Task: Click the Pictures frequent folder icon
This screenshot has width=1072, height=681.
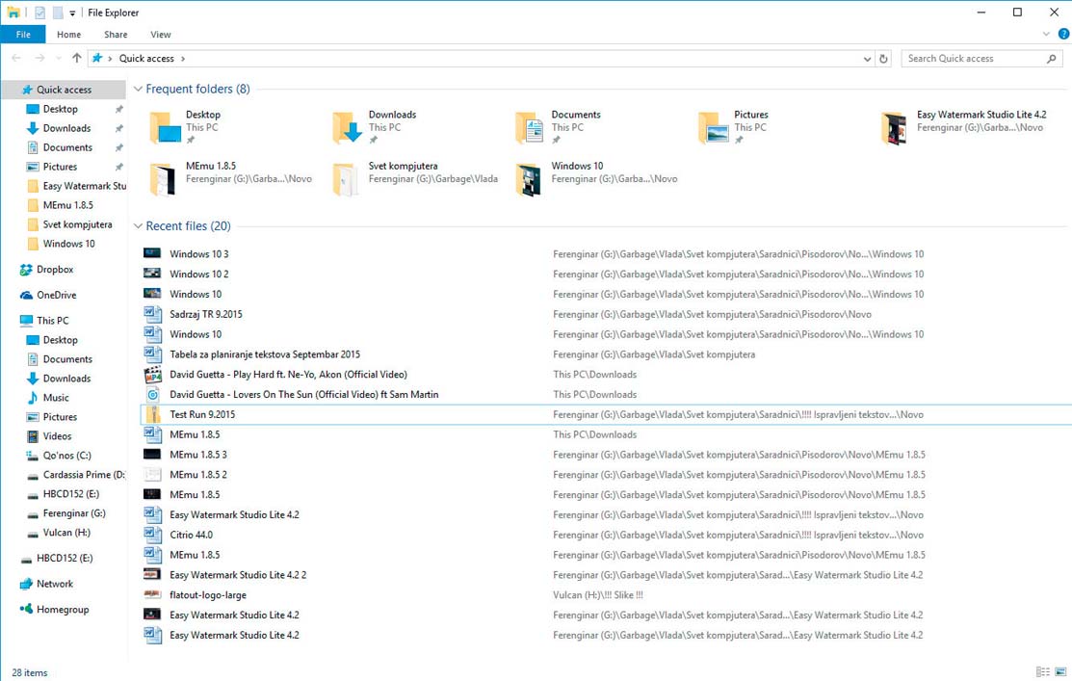Action: click(713, 127)
